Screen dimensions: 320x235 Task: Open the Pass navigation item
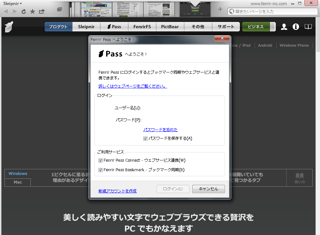(x=114, y=27)
